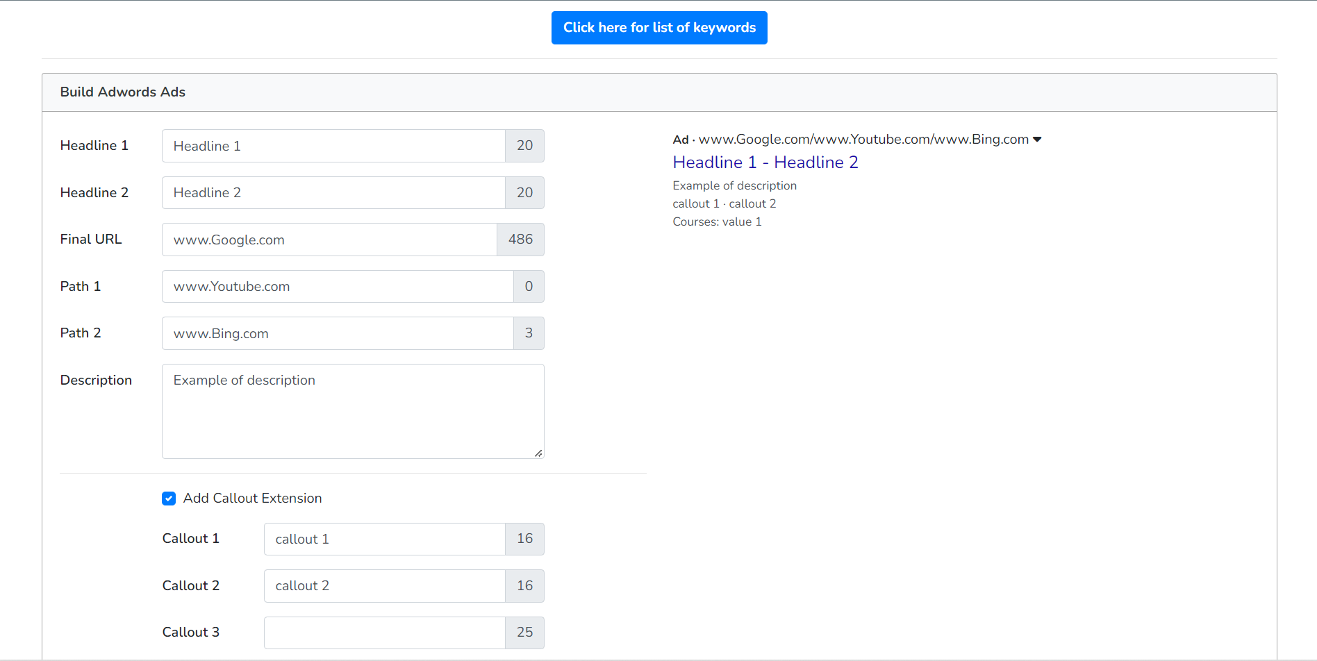The height and width of the screenshot is (661, 1317).
Task: Click the Final URL counter showing 486
Action: [x=520, y=240]
